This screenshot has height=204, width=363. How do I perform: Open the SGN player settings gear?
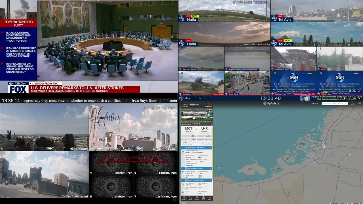pyautogui.click(x=354, y=98)
